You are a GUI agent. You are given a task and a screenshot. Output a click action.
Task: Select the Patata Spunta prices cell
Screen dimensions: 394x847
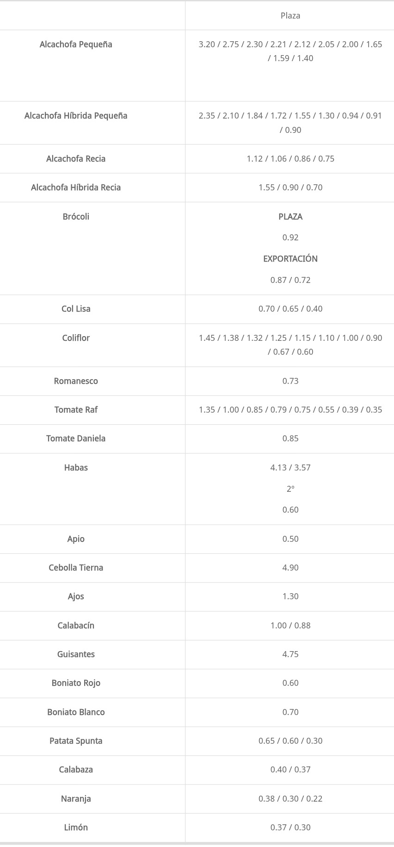point(290,741)
